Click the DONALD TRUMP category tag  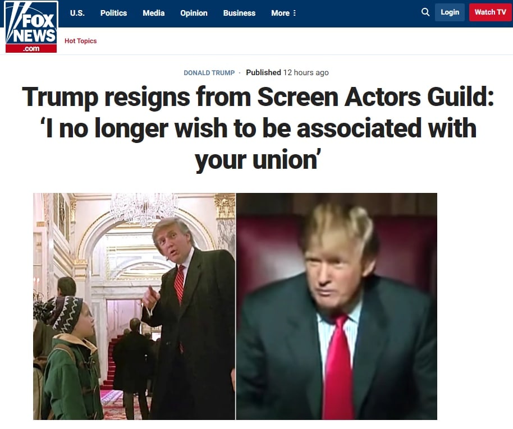click(x=209, y=72)
